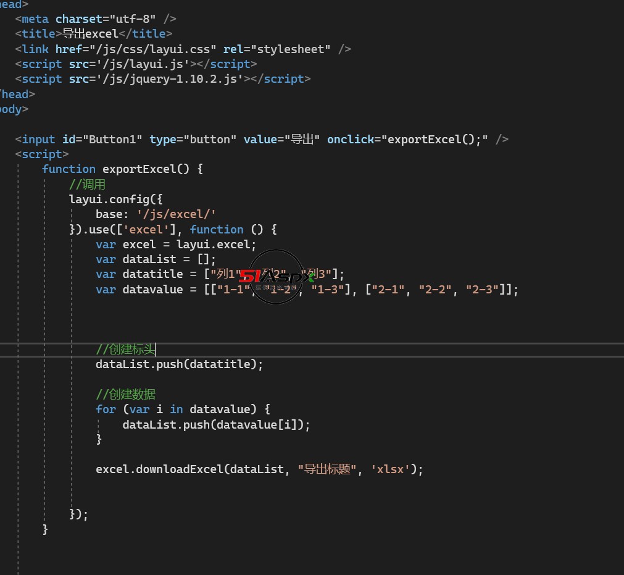Screen dimensions: 624x575
Task: Click the excel.downloadExcel call
Action: tap(259, 469)
